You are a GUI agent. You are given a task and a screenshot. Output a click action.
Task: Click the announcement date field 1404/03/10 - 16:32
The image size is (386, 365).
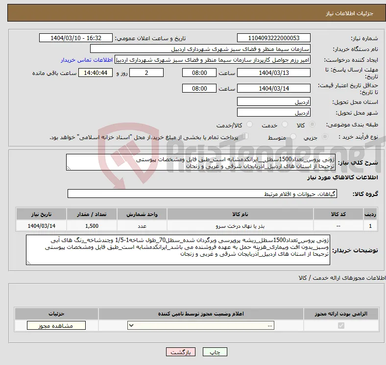point(76,38)
